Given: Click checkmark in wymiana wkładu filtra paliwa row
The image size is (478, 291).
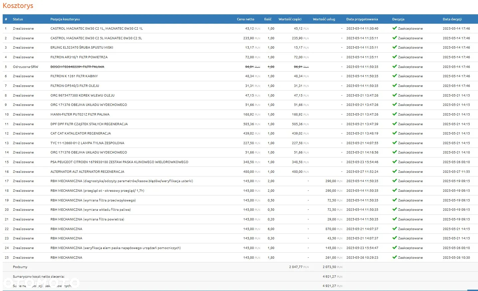Looking at the screenshot, I should (x=395, y=209).
